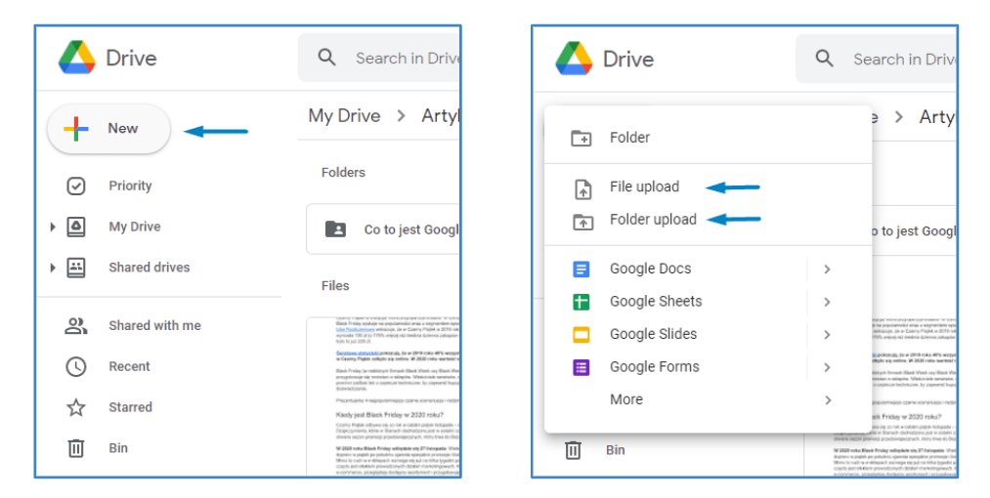
Task: Expand the Google Docs submenu arrow
Action: click(827, 269)
